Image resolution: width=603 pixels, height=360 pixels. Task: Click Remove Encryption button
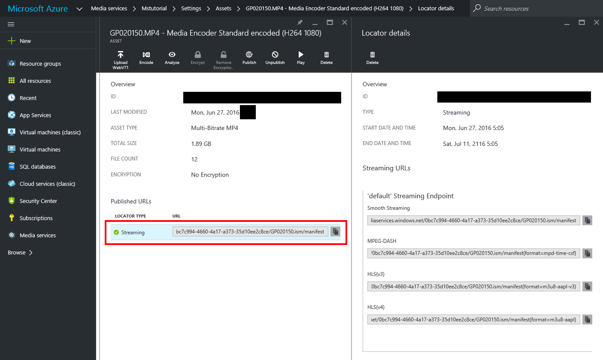coord(224,59)
